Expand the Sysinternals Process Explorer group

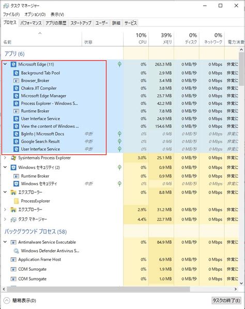[5, 158]
